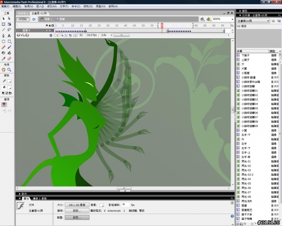Viewport: 282px width, 226px height.
Task: Click the Modify Onion Markers icon
Action: 75,35
